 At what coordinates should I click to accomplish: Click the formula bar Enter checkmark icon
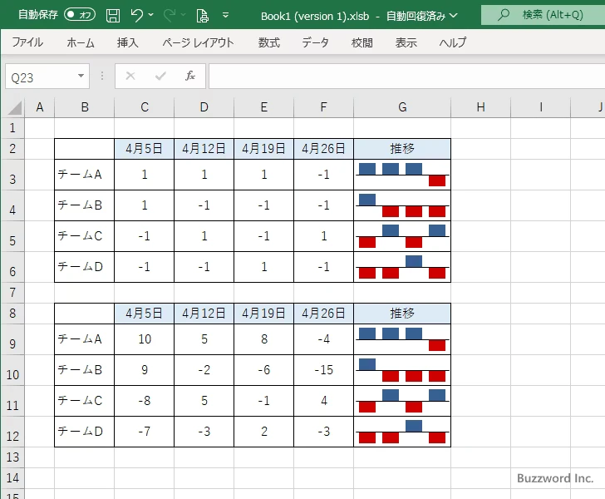pyautogui.click(x=160, y=77)
